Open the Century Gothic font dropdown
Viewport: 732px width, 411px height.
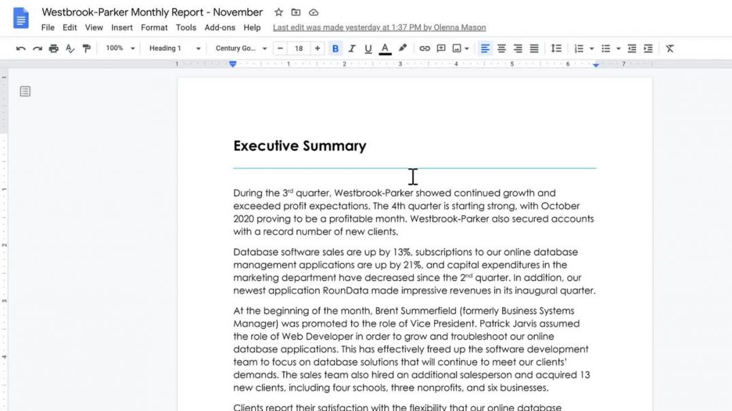click(241, 48)
